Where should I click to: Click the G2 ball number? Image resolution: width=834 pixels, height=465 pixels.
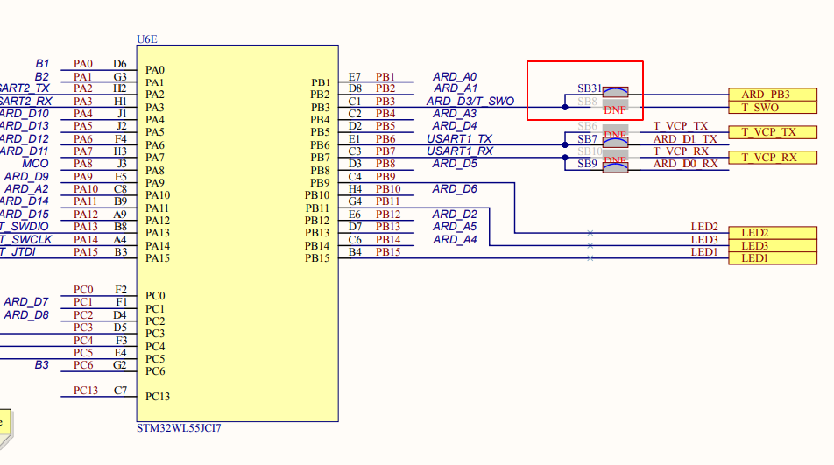(120, 365)
